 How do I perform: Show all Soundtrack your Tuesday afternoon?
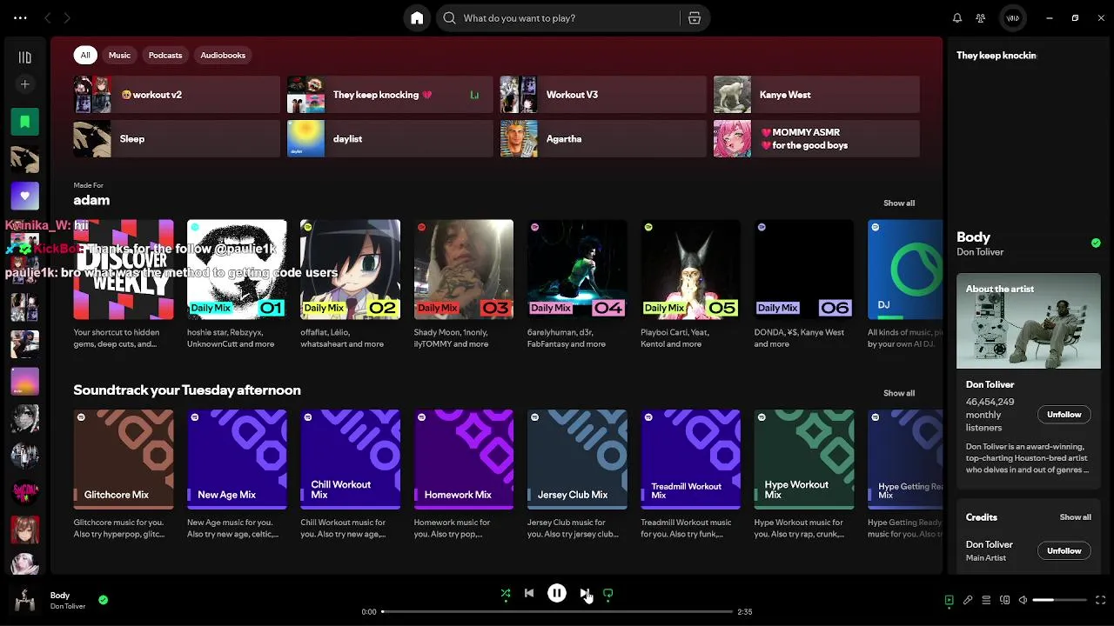pyautogui.click(x=899, y=393)
